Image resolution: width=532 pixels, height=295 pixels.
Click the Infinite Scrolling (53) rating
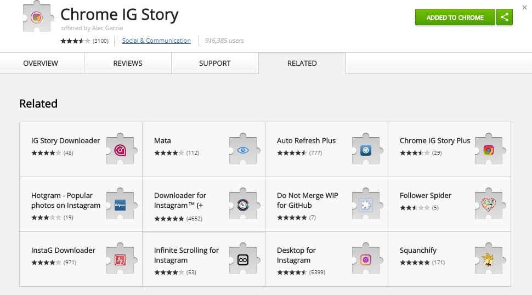[175, 273]
